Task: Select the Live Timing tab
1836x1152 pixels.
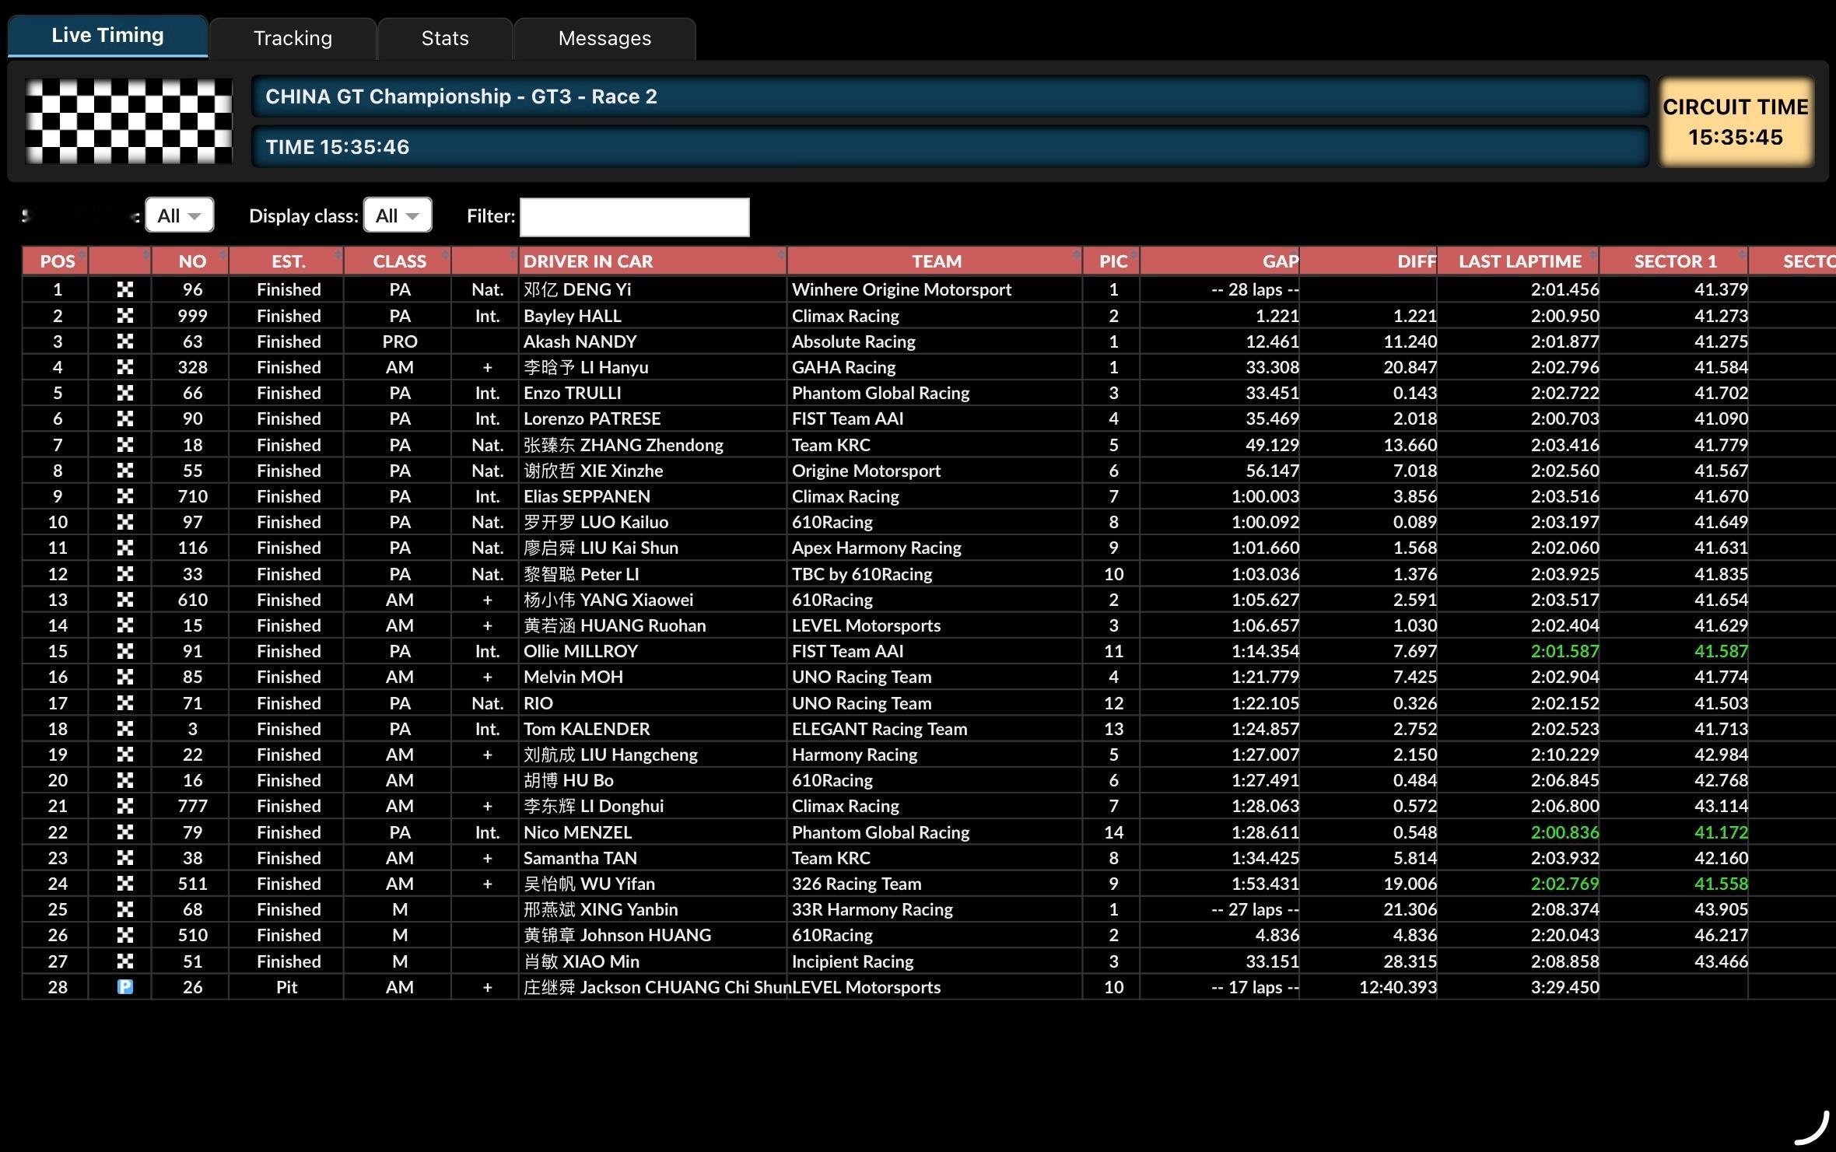Action: pyautogui.click(x=107, y=36)
